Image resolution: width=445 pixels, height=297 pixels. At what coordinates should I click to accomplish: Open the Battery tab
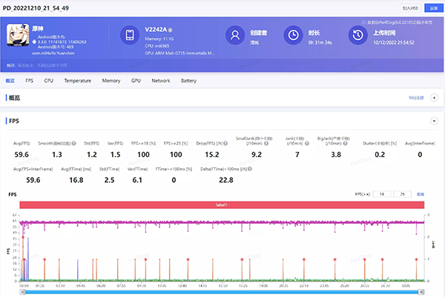pos(188,80)
